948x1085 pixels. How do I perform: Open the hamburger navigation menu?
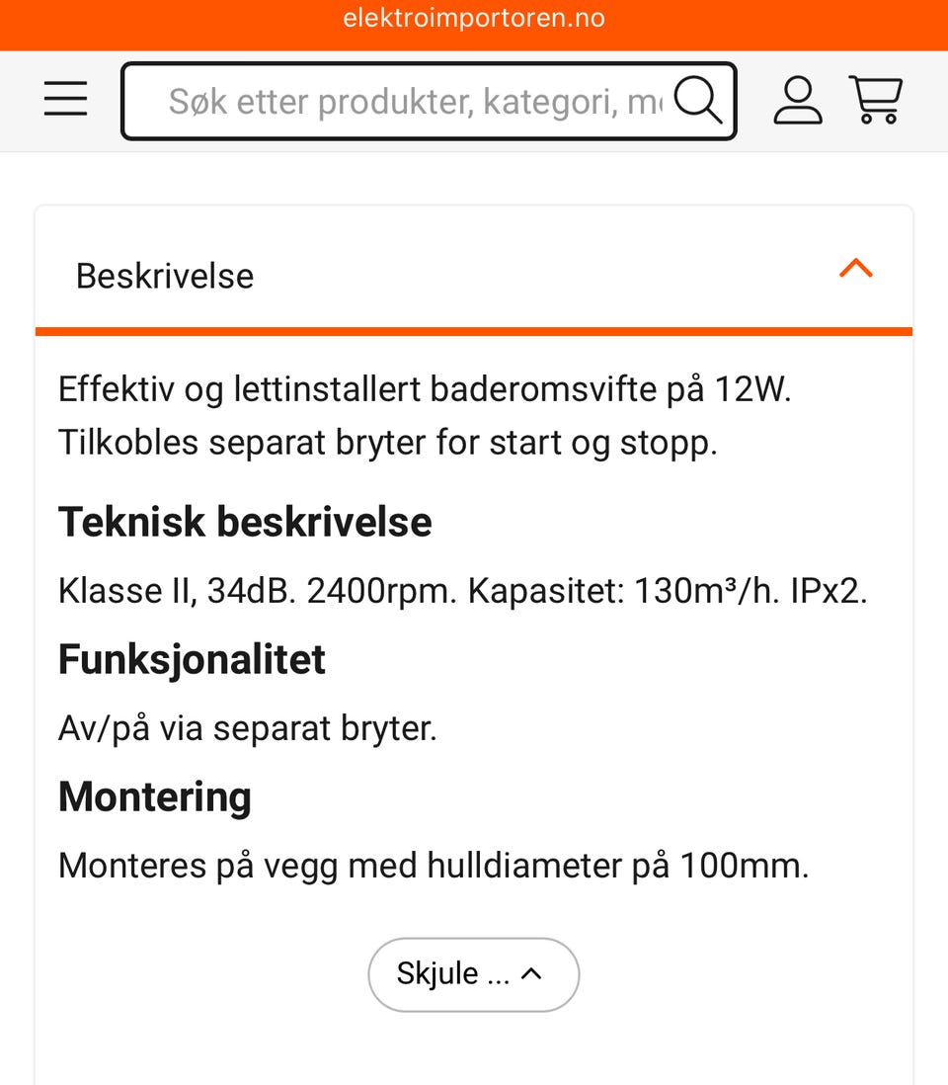pos(66,100)
